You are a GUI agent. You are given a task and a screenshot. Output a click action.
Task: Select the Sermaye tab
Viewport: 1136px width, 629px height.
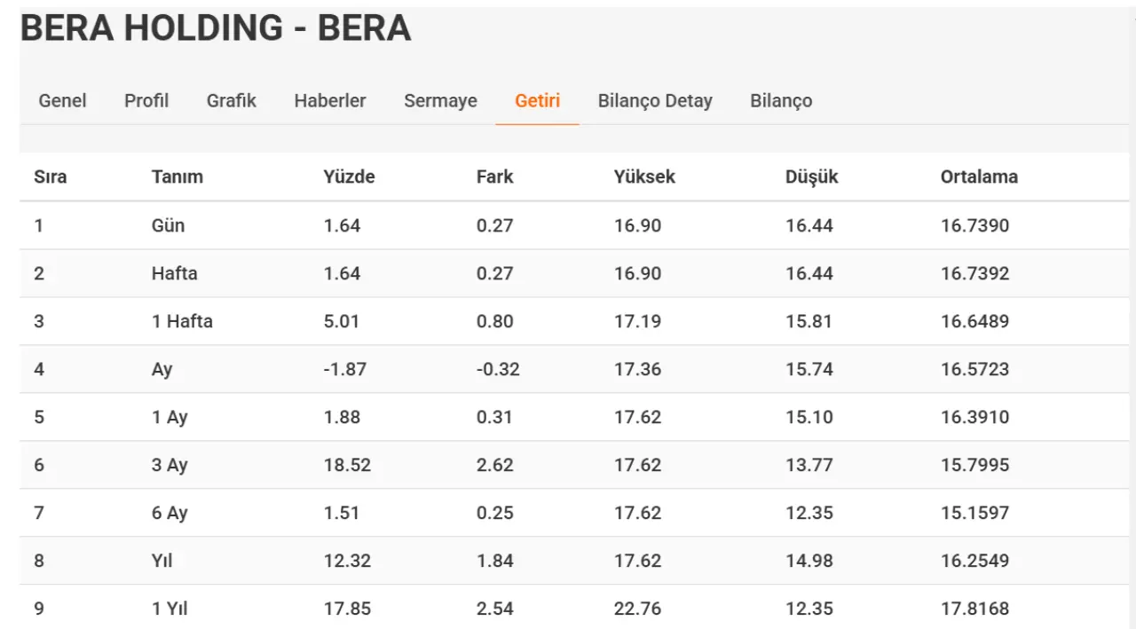click(x=440, y=101)
